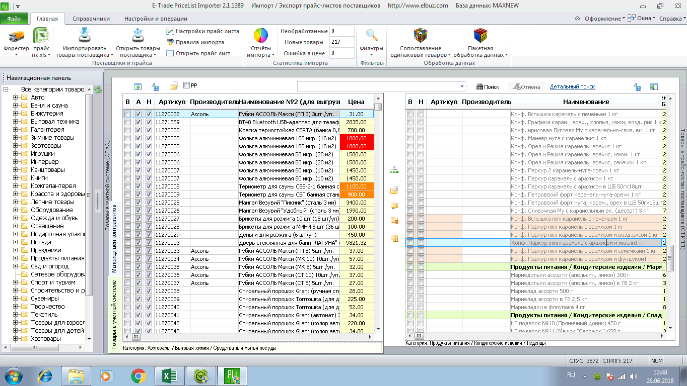Click the green export icon above the right table
The height and width of the screenshot is (386, 687).
coord(654,86)
